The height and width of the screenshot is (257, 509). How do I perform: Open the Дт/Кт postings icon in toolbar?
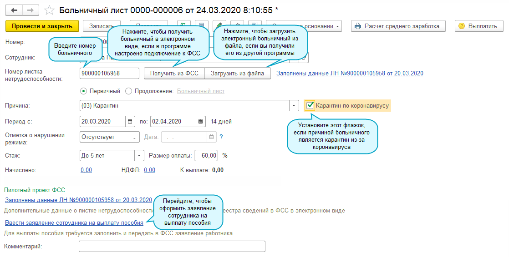183,25
